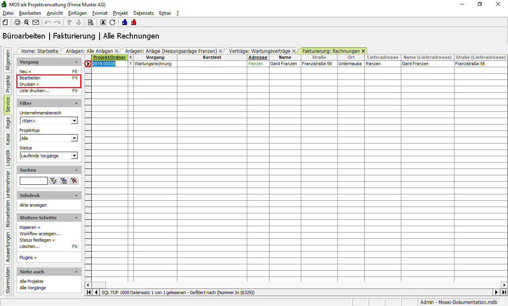Open the Status dropdown showing Laufende Vorgänge

pos(74,156)
